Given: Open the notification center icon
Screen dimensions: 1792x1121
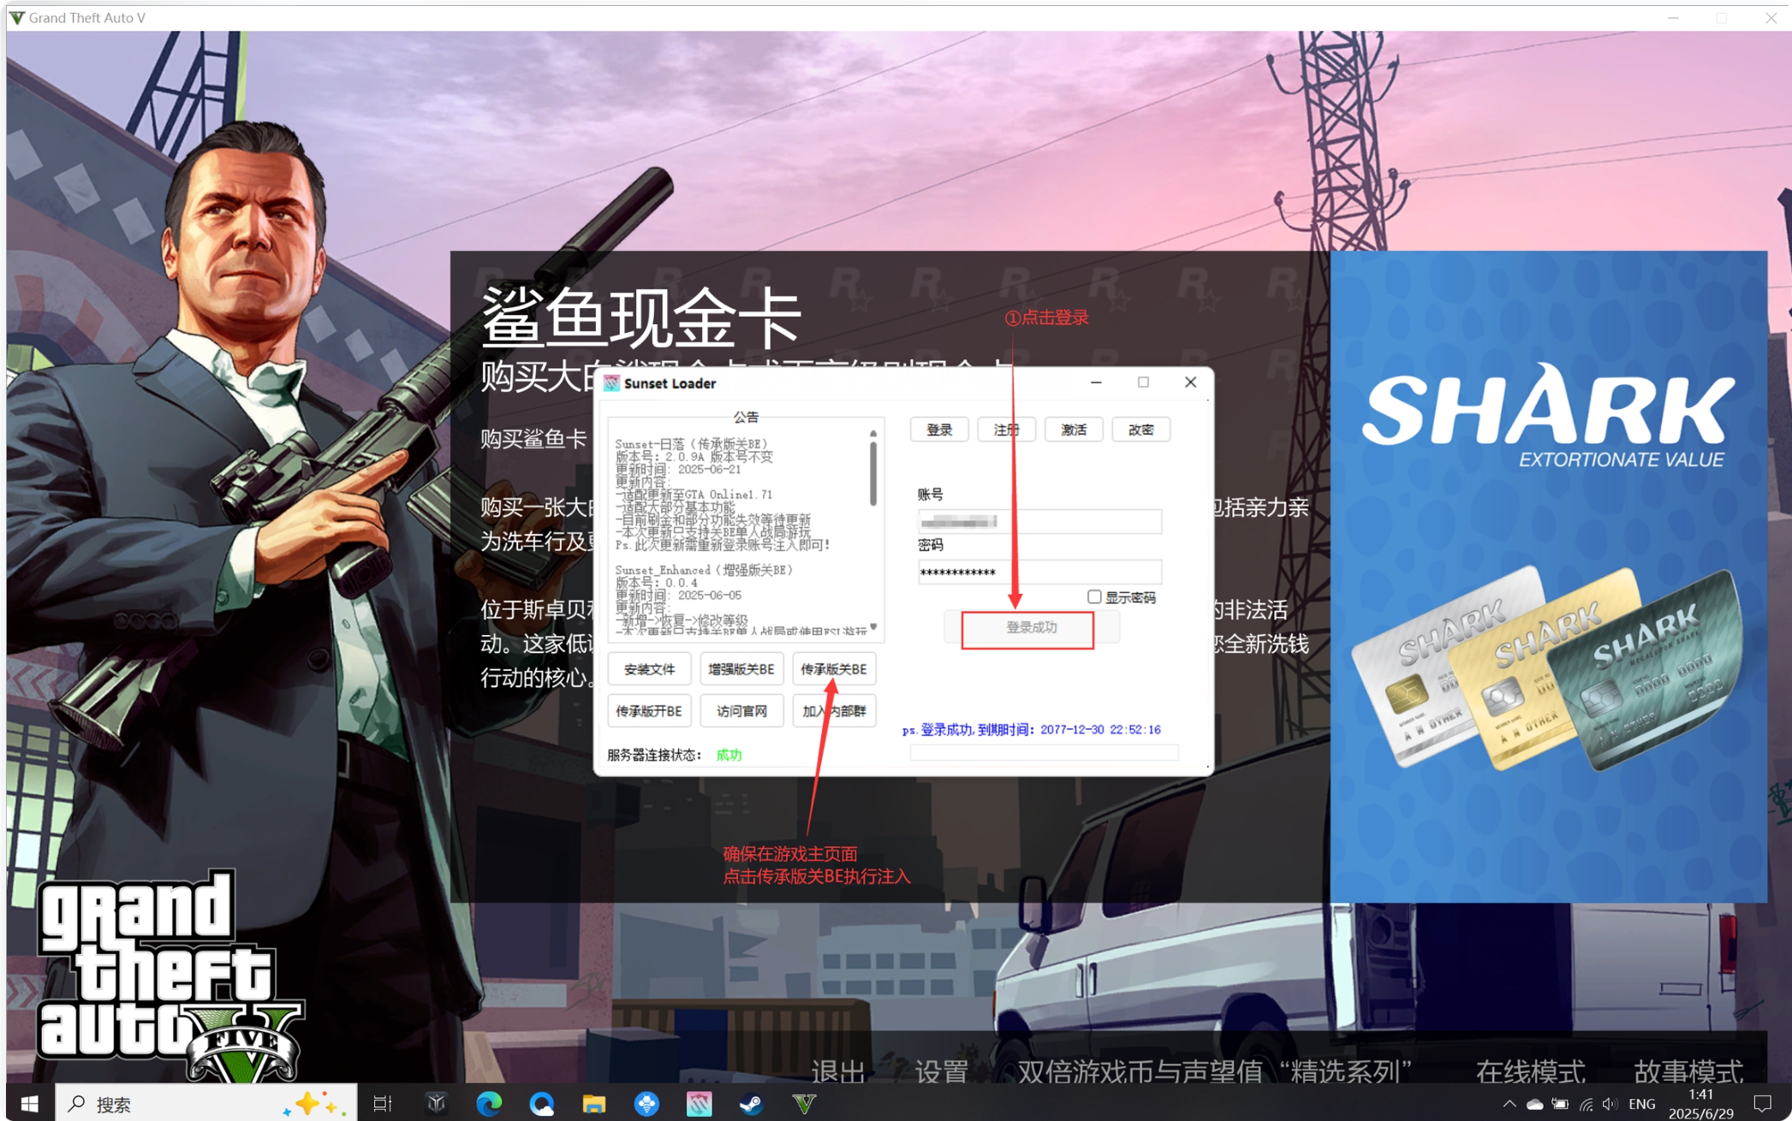Looking at the screenshot, I should (1762, 1104).
